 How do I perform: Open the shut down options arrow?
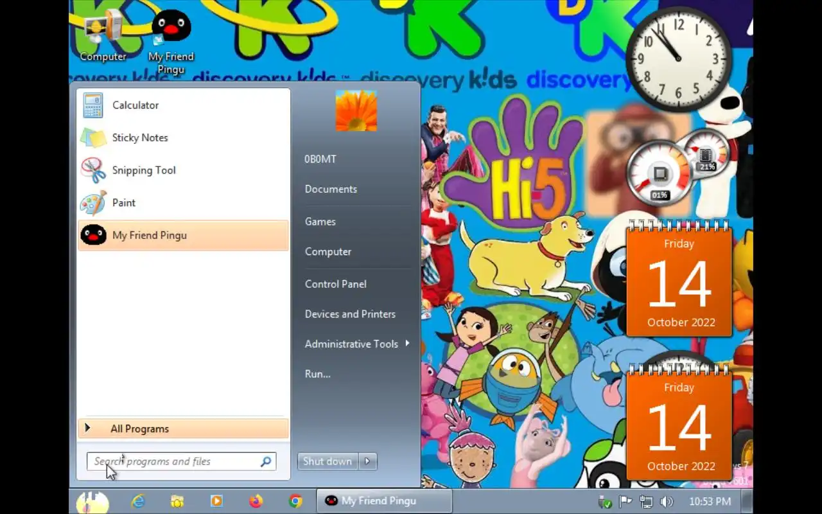coord(368,461)
